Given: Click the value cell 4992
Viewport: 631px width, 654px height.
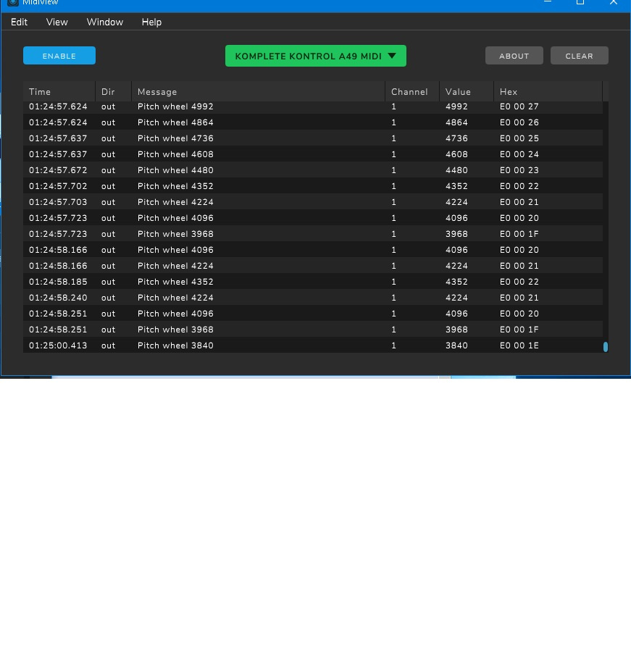Looking at the screenshot, I should (456, 106).
